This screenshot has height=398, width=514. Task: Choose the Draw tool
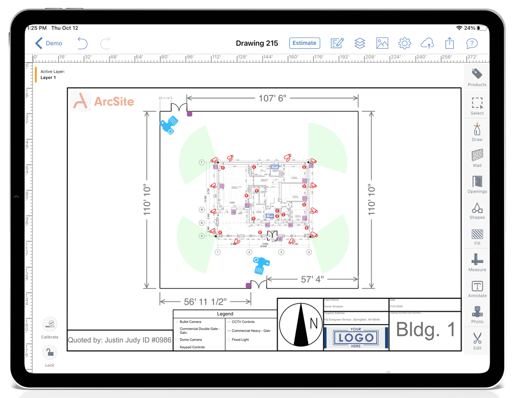coord(476,131)
